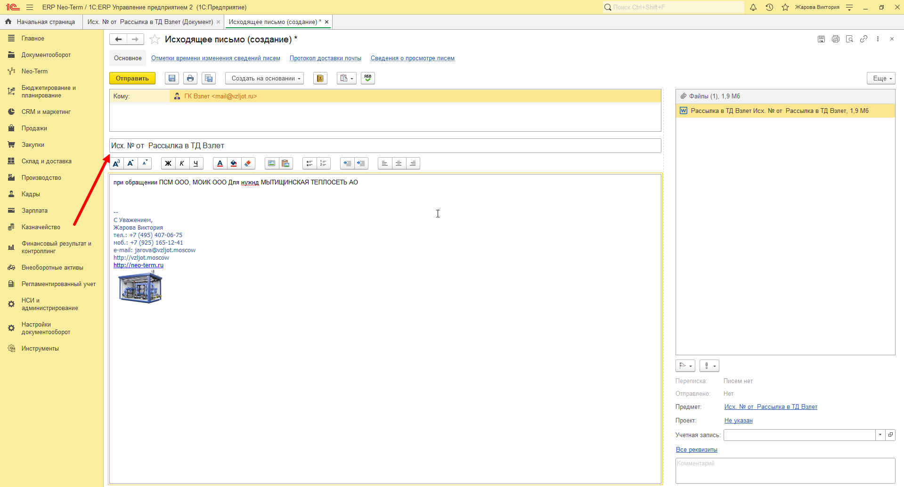Send the letter with Отправить
The image size is (904, 487).
click(132, 78)
